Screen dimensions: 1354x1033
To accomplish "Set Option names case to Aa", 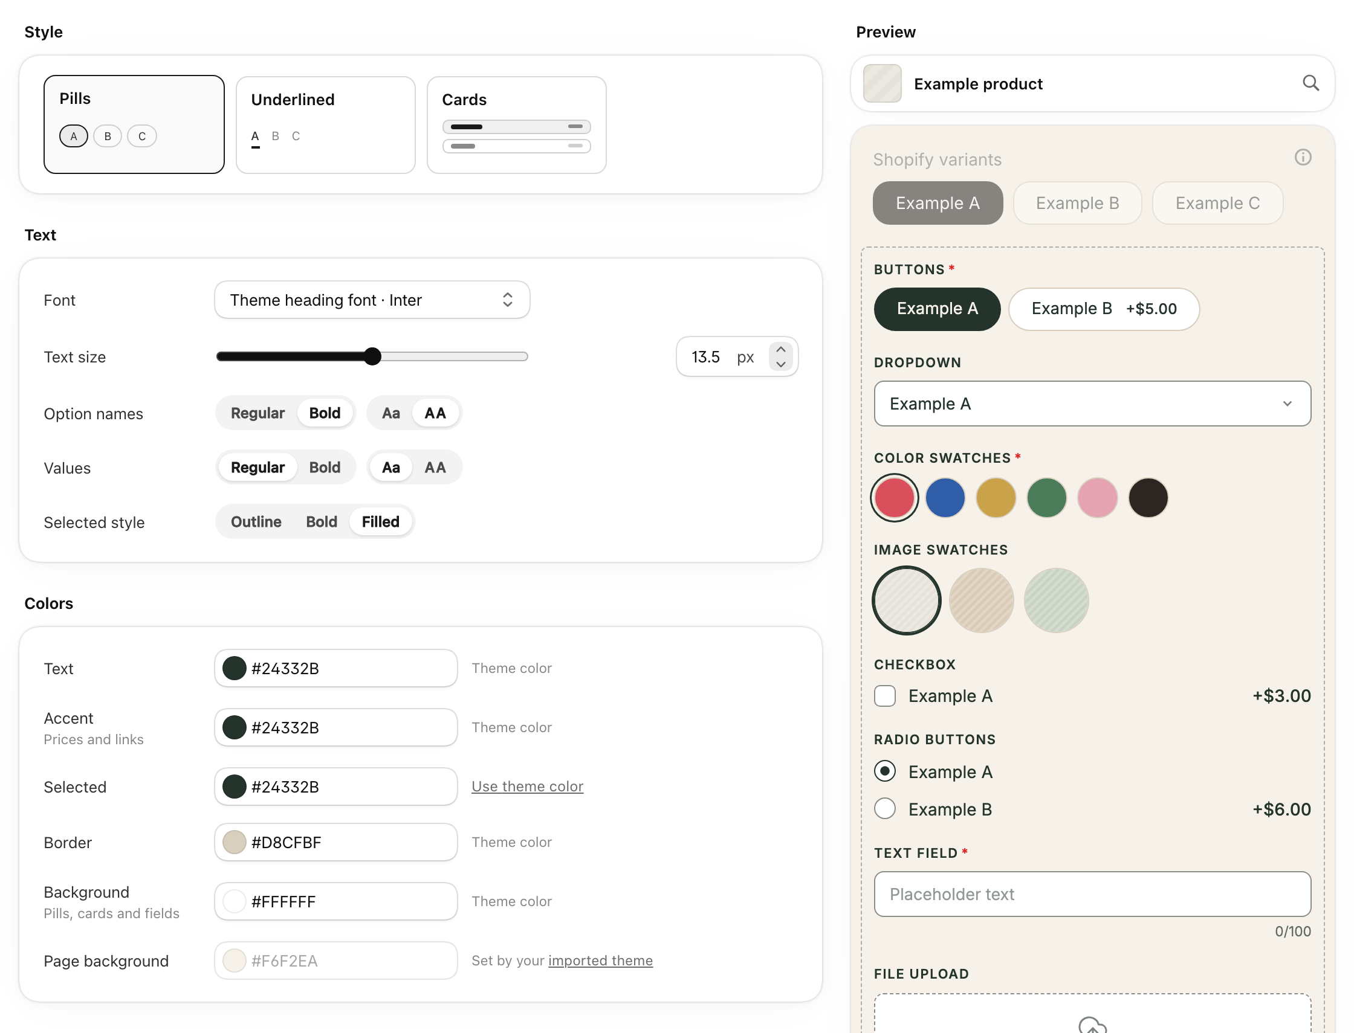I will click(x=390, y=413).
